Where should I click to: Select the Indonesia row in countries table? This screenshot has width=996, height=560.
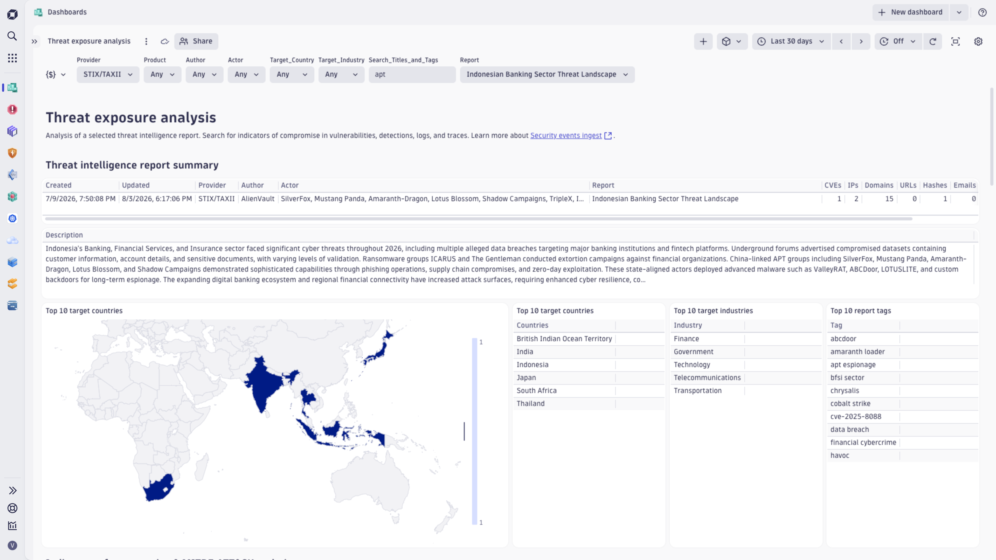click(x=589, y=365)
